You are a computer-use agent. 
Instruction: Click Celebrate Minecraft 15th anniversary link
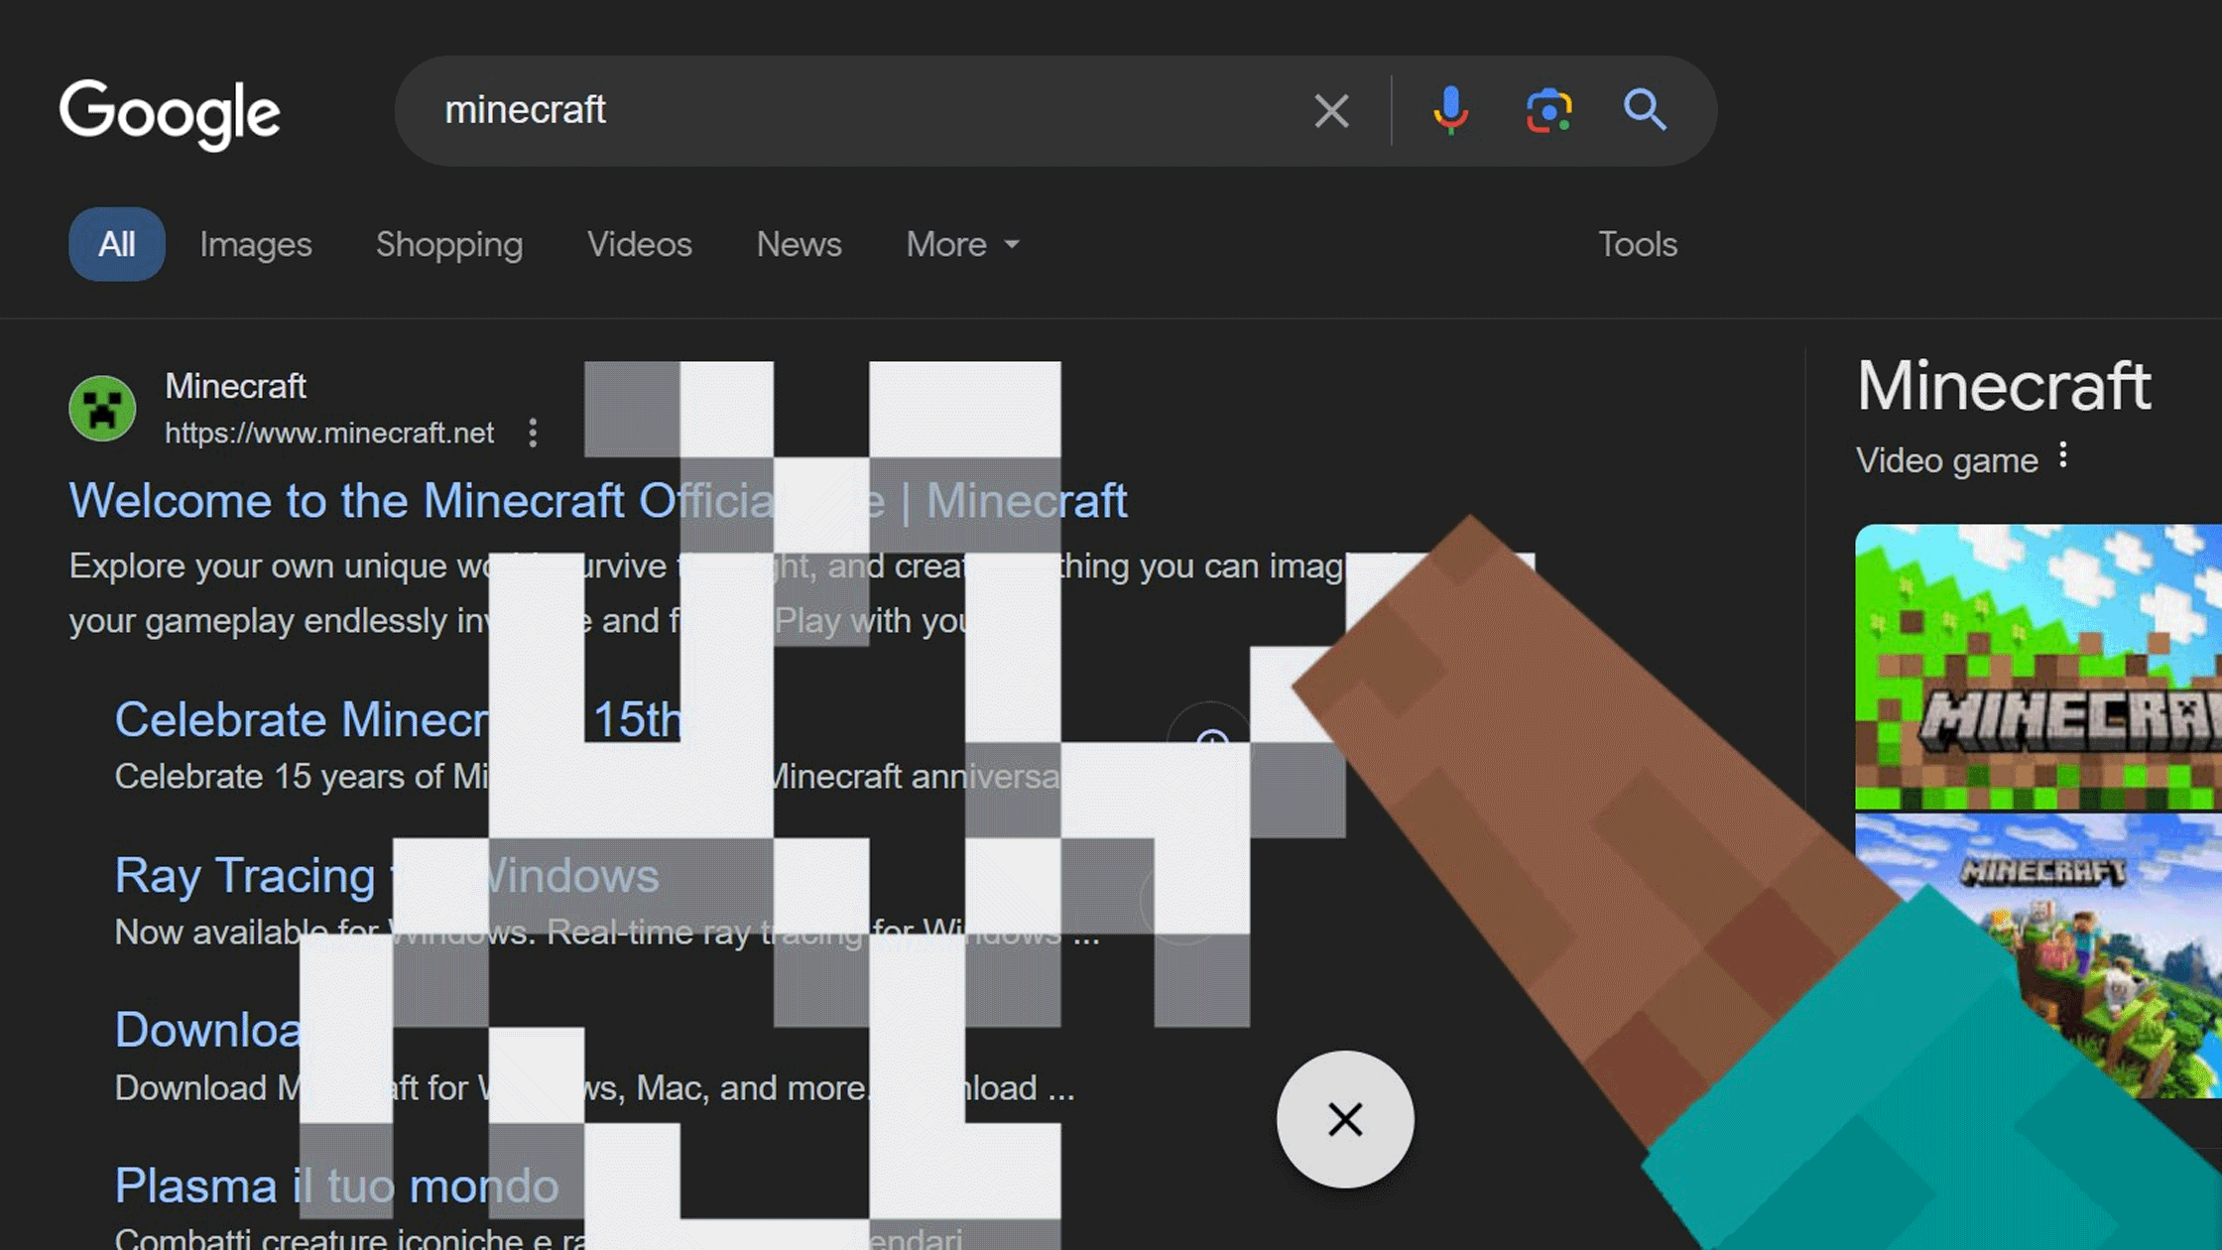pos(397,719)
